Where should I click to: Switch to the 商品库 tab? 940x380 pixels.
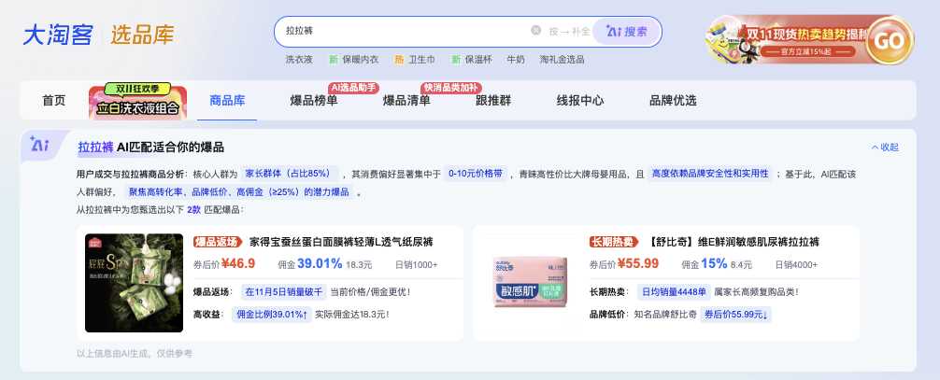pyautogui.click(x=227, y=100)
